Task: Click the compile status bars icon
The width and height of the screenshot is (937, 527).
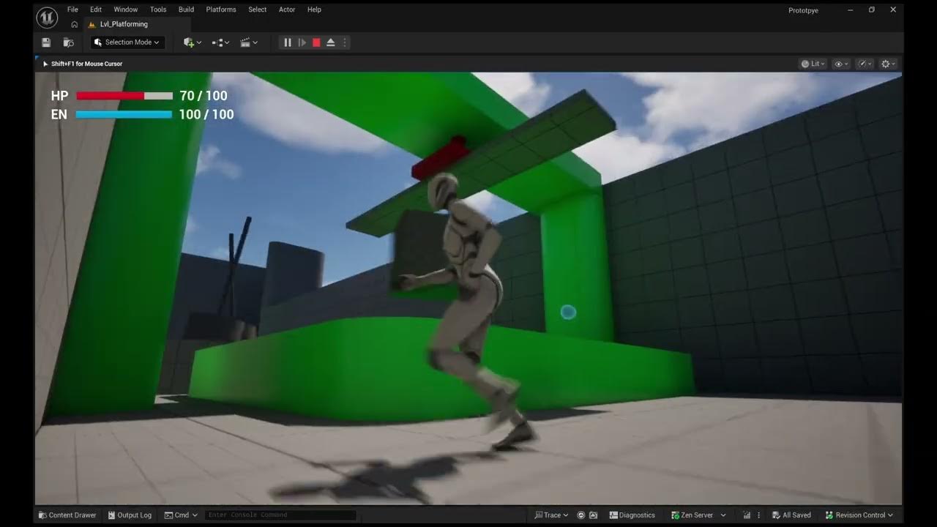Action: [x=747, y=515]
